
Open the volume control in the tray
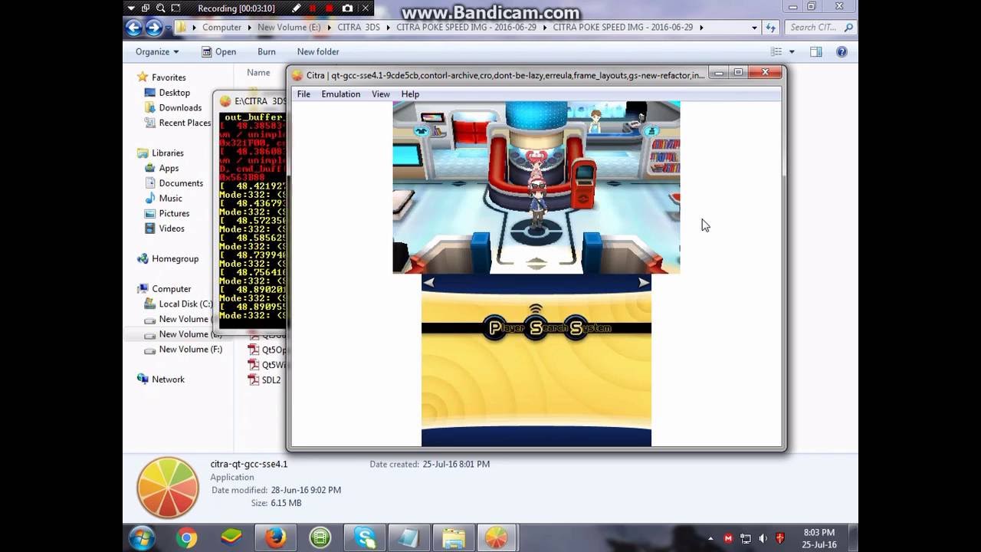763,538
